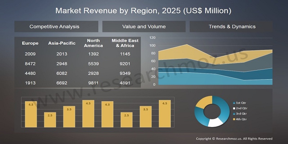Click the Europe value 8472 cell

[x=30, y=64]
